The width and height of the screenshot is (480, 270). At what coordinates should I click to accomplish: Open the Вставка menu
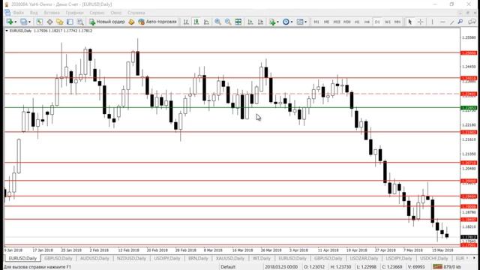(52, 13)
